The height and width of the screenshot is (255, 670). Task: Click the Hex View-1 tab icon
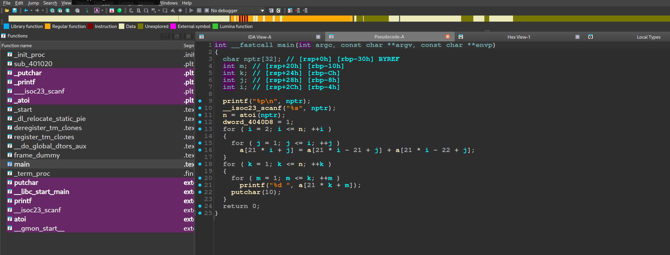click(461, 37)
